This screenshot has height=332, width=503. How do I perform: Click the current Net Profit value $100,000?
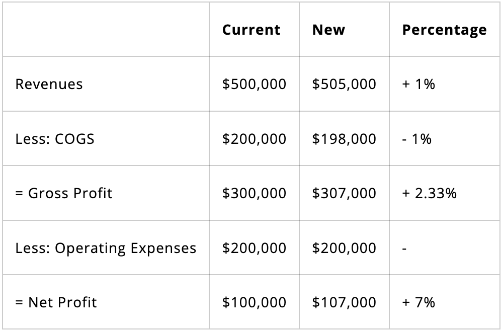[x=254, y=302]
